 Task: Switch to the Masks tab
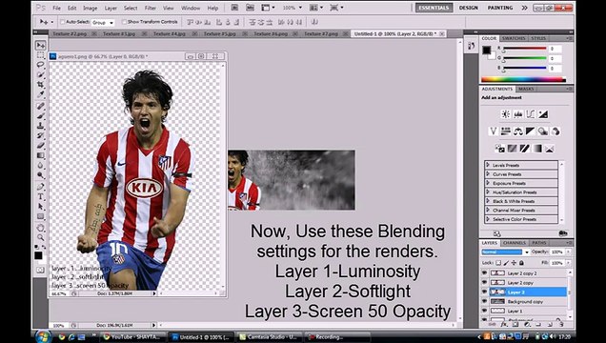[526, 89]
